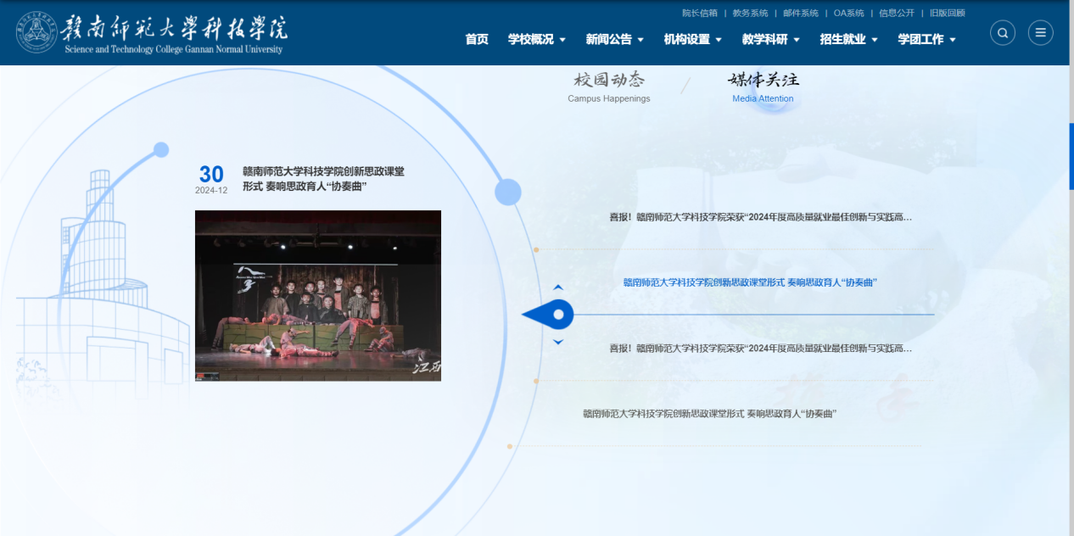Open the 院长信箱 link

pyautogui.click(x=700, y=13)
